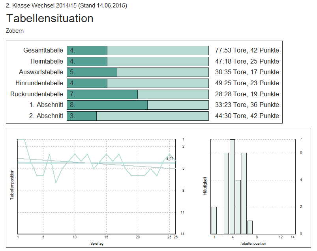Viewport: 317px width, 251px height.
Task: Click the shortest histogram bar at position 7
Action: (250, 227)
